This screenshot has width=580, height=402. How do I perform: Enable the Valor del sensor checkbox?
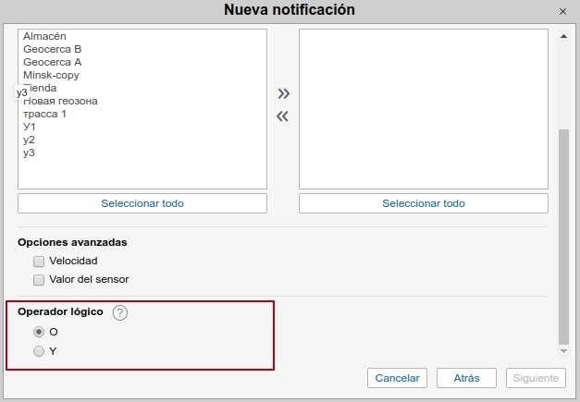coord(39,279)
